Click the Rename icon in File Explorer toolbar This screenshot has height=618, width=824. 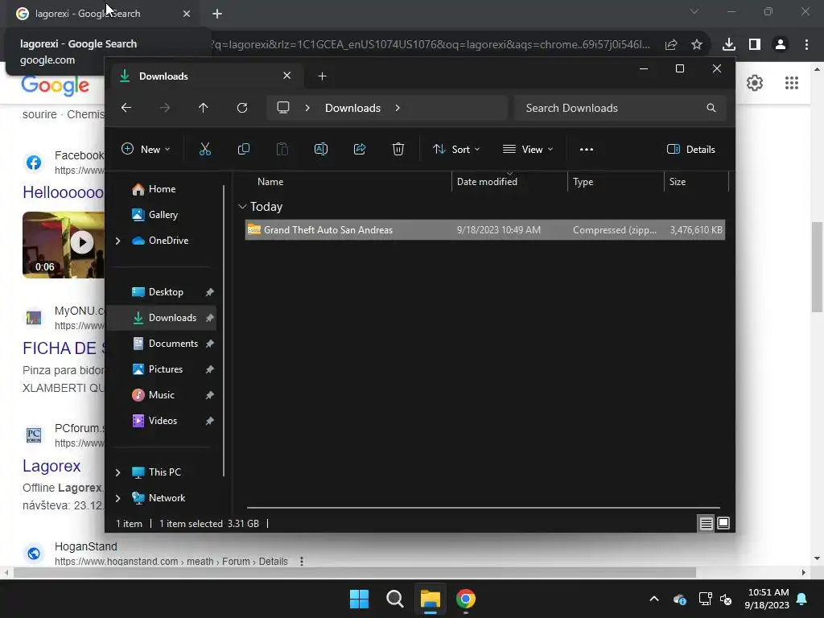(320, 149)
